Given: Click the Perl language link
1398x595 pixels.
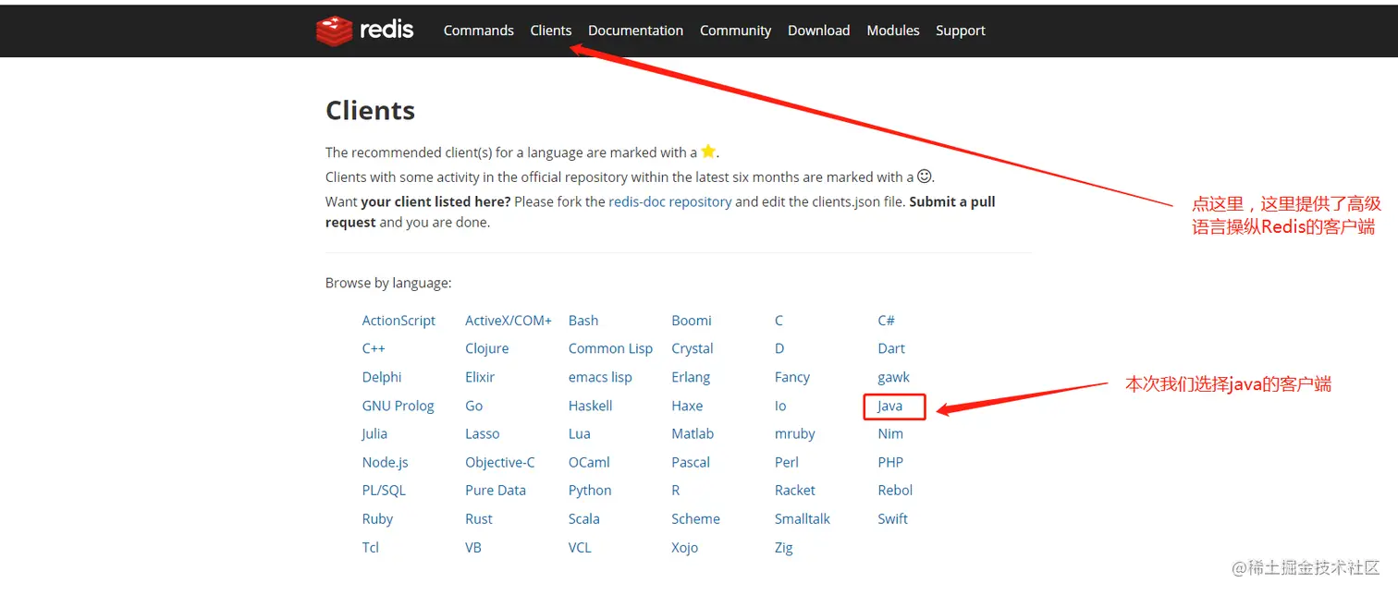Looking at the screenshot, I should [x=787, y=462].
